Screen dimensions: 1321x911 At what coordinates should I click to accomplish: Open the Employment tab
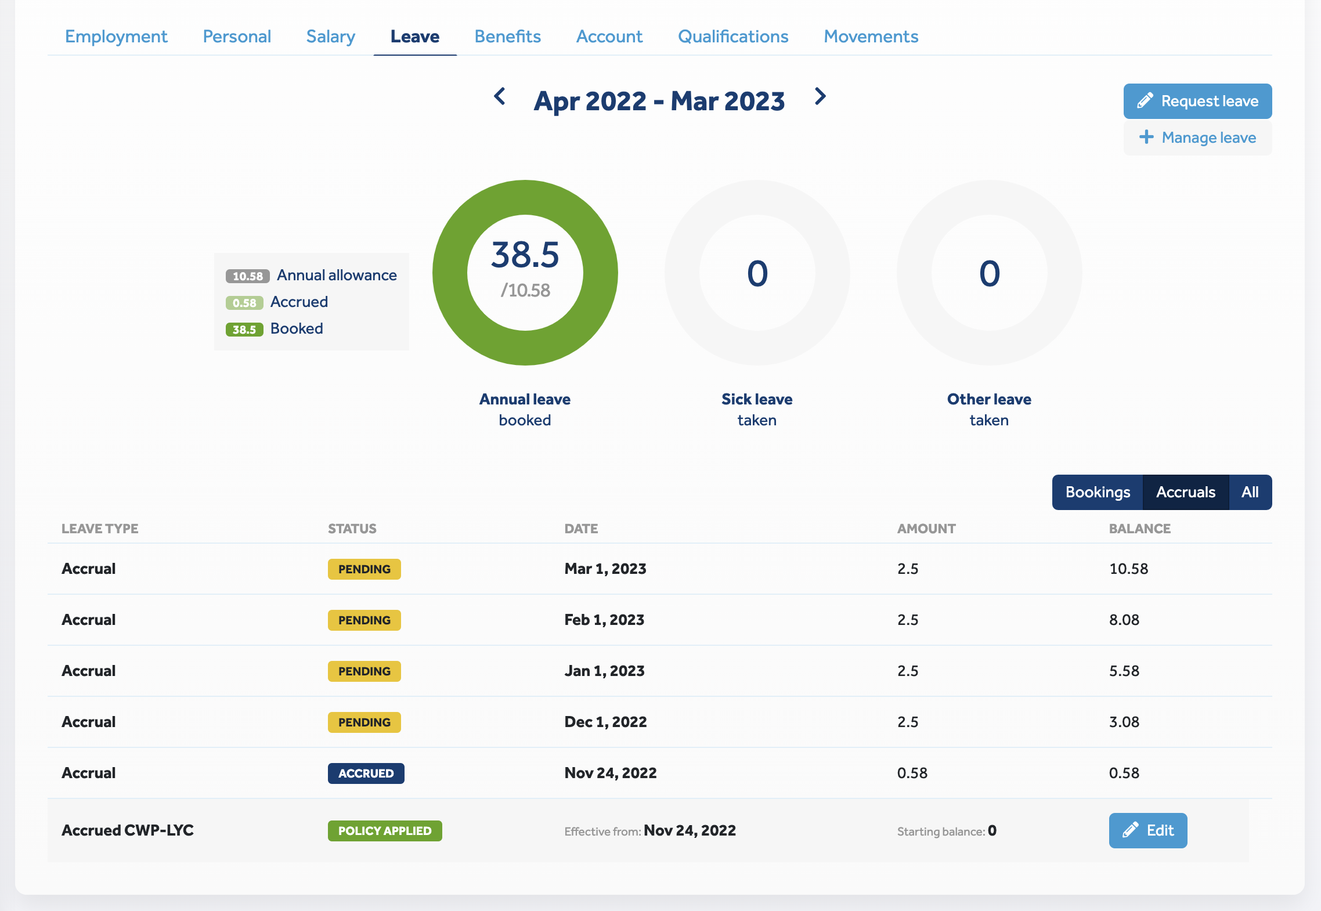point(116,37)
